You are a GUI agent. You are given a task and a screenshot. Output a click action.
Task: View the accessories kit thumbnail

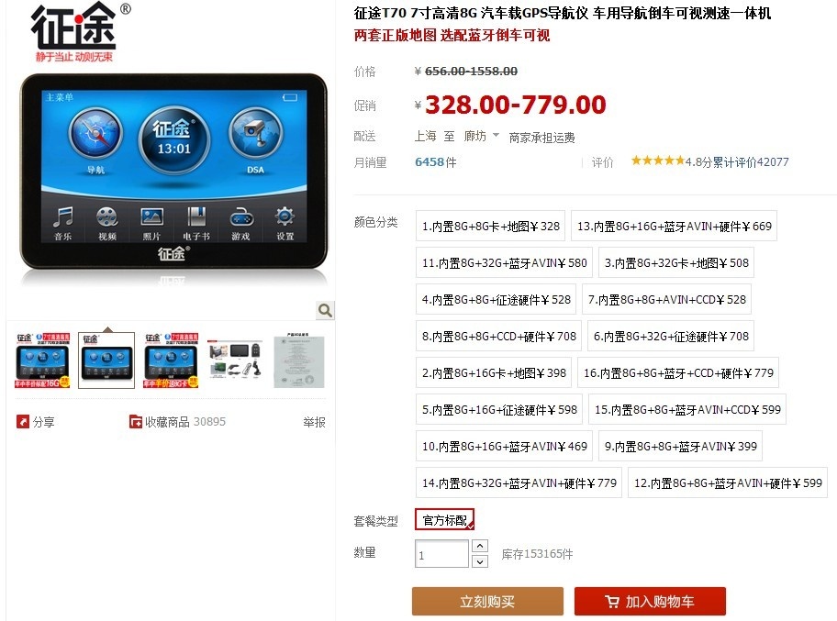click(x=235, y=360)
